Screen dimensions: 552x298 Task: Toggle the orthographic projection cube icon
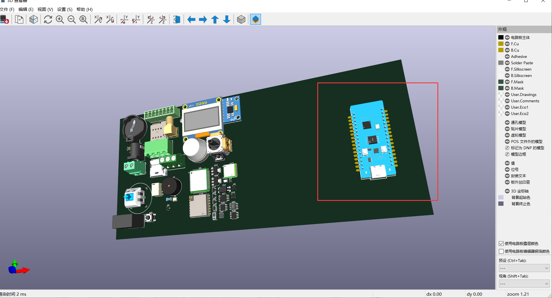tap(241, 20)
